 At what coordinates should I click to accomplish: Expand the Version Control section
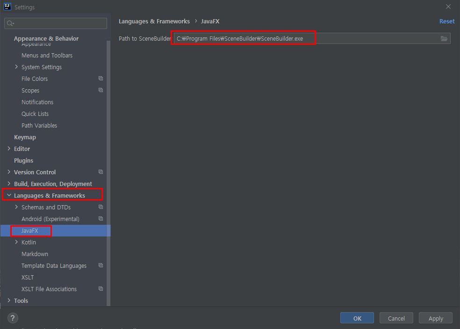[x=9, y=172]
